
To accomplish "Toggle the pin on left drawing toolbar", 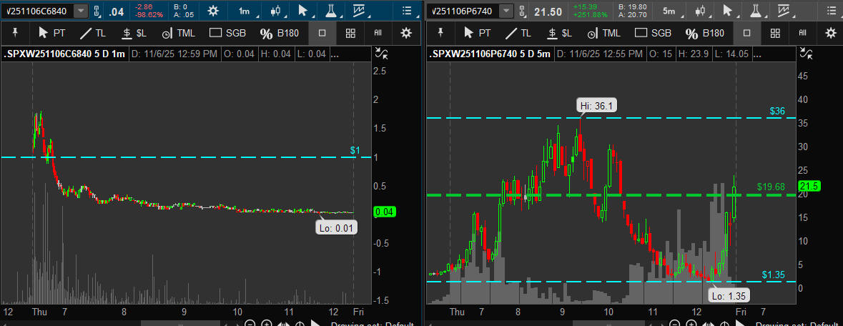I will (x=15, y=33).
